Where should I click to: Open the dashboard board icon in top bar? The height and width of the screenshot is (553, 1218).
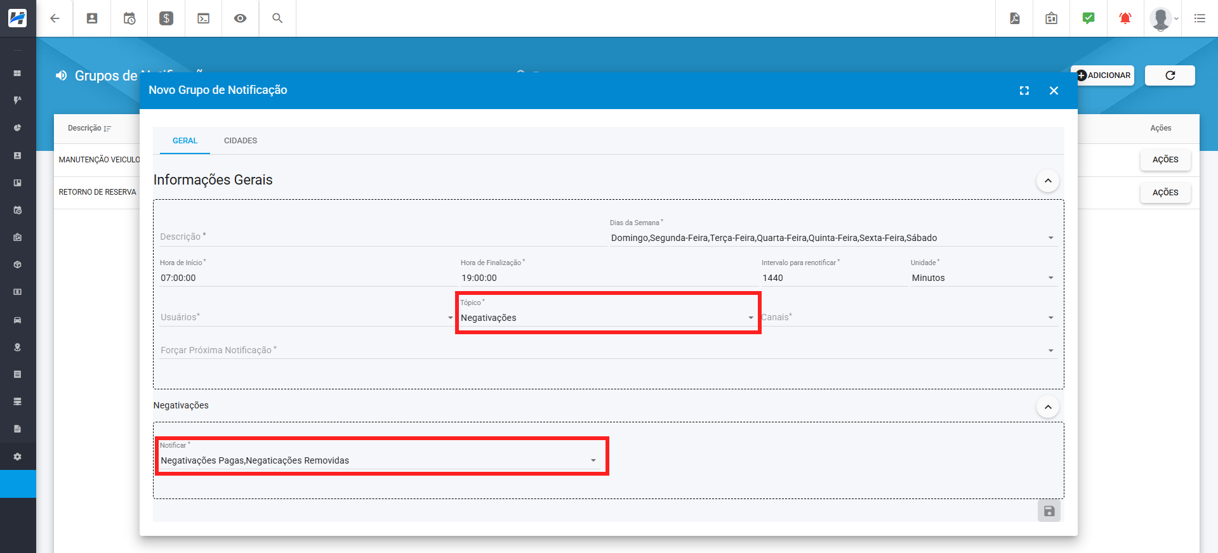1052,18
